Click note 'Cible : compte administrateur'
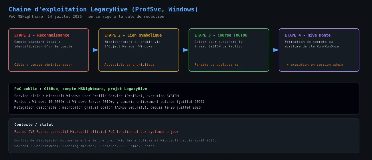372x160 pixels. click(x=43, y=65)
